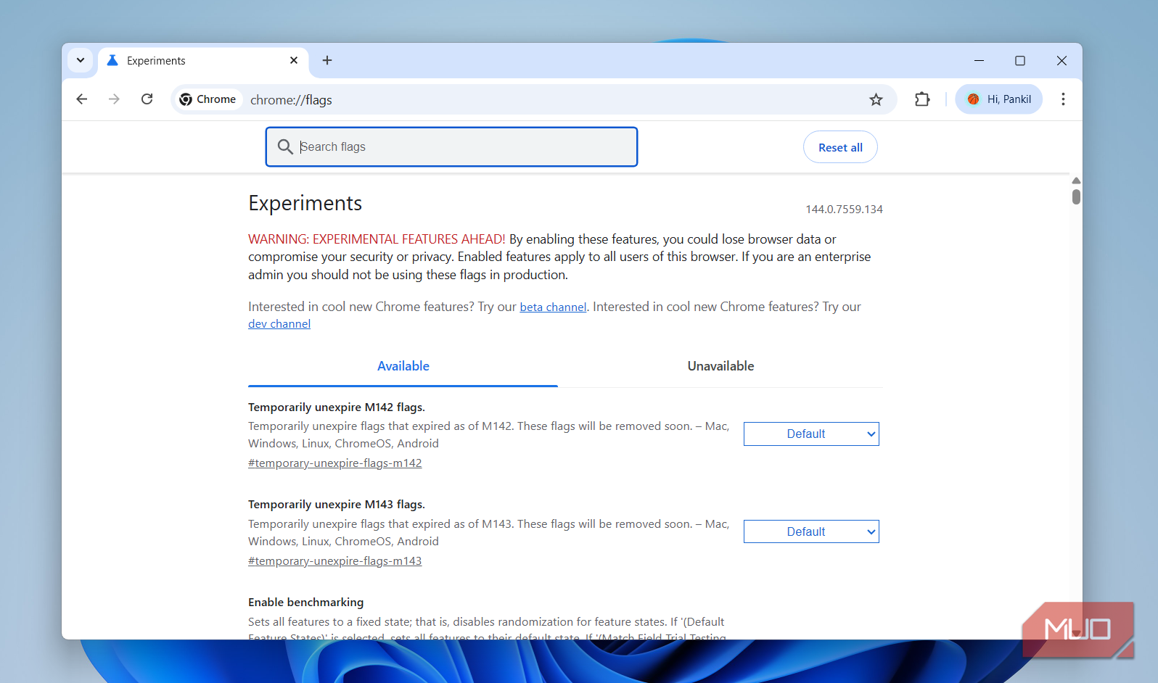Add a new tab with plus icon
Viewport: 1158px width, 683px height.
[x=327, y=60]
